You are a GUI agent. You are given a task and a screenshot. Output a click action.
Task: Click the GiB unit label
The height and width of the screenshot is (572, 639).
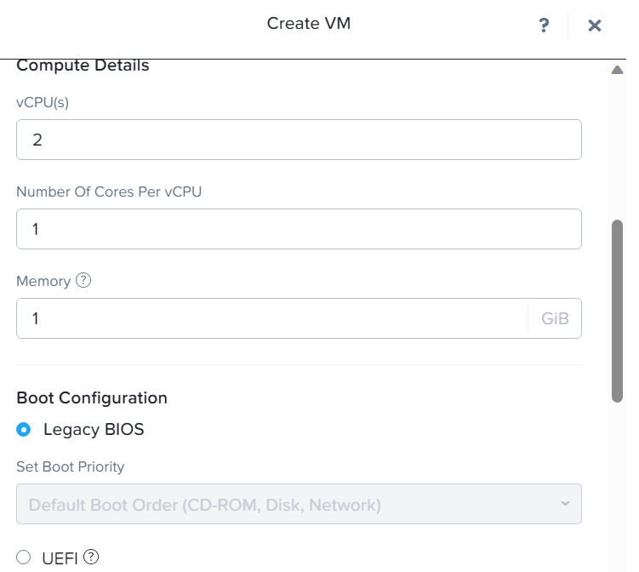[555, 319]
